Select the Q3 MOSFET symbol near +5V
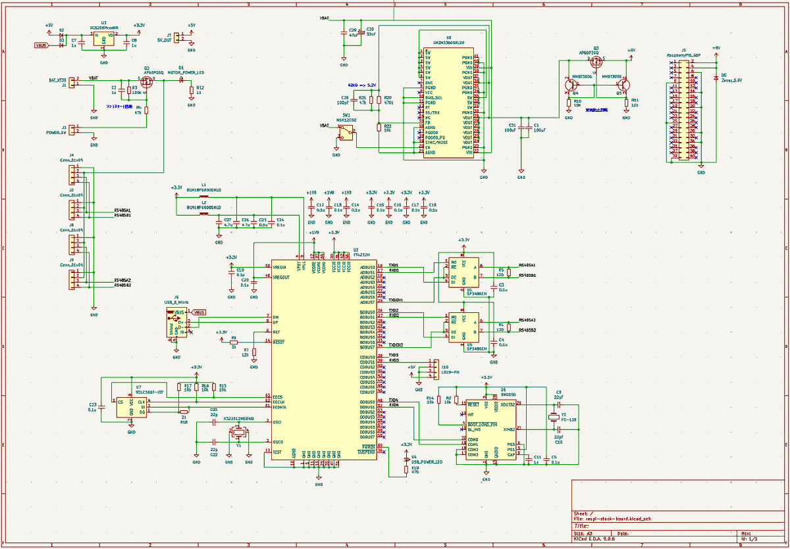The image size is (790, 549). [x=597, y=62]
